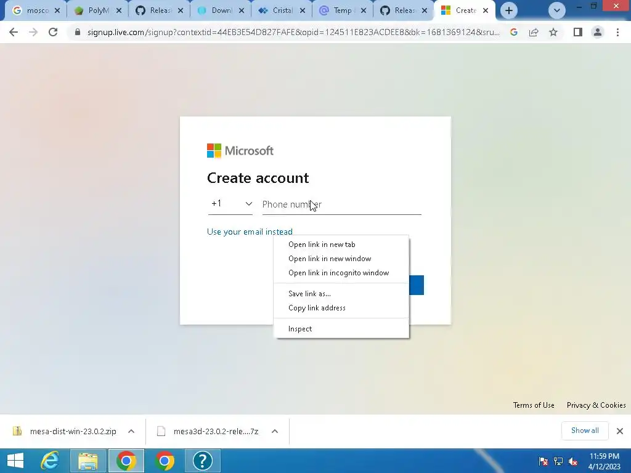Close the Create account tab
631x473 pixels.
pyautogui.click(x=486, y=11)
